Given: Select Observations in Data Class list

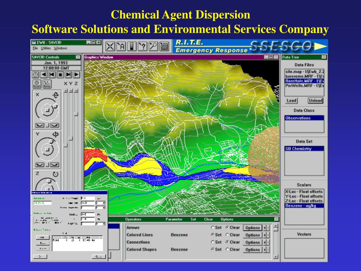Looking at the screenshot, I should pyautogui.click(x=304, y=118).
